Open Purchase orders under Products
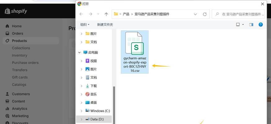Screen dimensions: 271x124 (x=25, y=63)
